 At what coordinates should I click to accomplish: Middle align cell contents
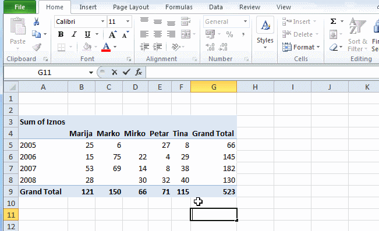point(158,22)
